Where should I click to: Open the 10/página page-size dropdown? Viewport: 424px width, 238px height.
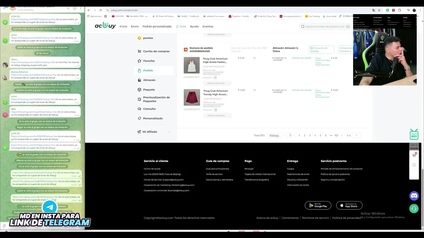(277, 136)
